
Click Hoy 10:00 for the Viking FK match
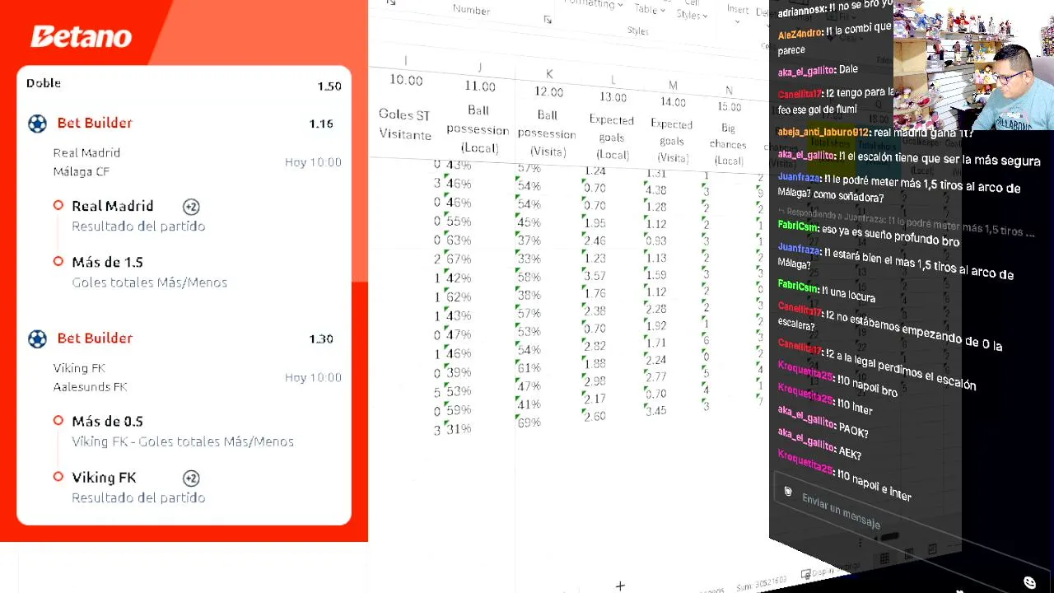[x=313, y=377]
